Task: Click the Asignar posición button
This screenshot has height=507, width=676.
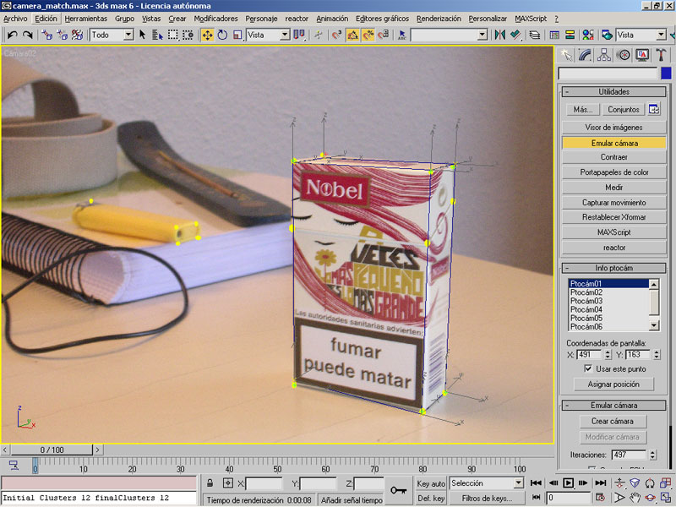Action: point(613,384)
